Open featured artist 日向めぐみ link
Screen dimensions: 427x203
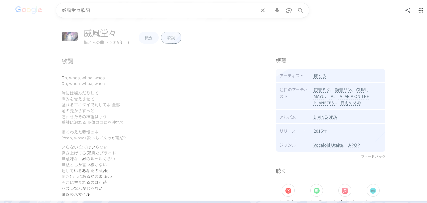(x=351, y=103)
